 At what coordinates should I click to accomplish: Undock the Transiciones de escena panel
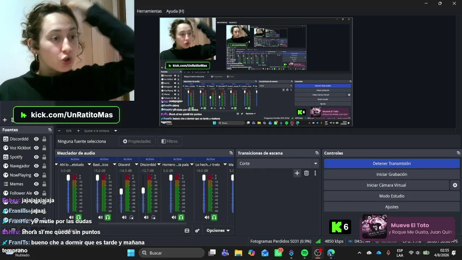click(317, 153)
